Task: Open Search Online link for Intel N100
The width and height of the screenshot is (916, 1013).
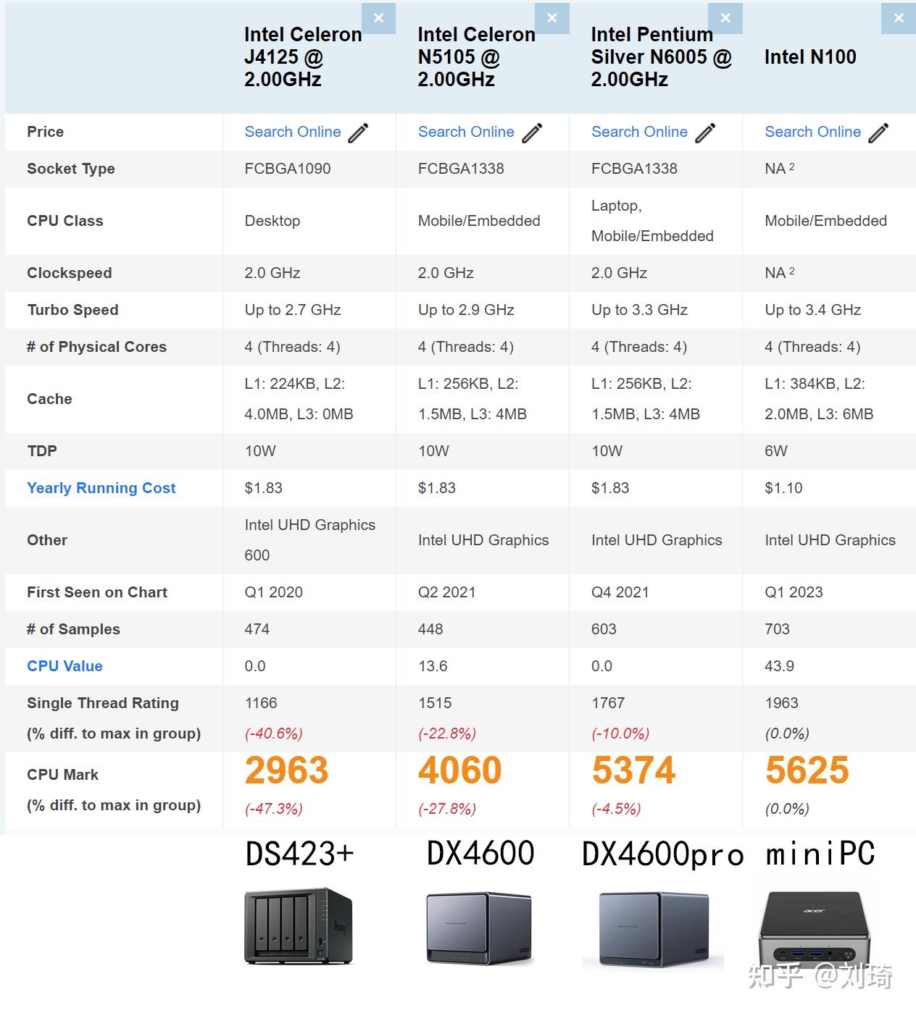Action: click(812, 132)
